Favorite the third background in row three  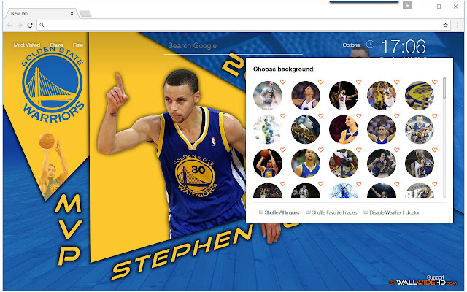tap(358, 150)
